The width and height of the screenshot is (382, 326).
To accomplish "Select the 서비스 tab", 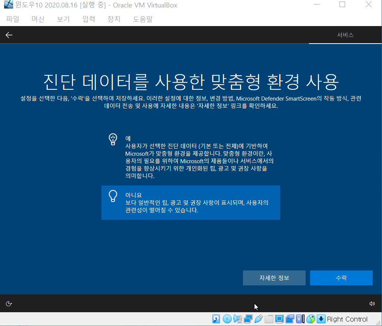I will 345,35.
